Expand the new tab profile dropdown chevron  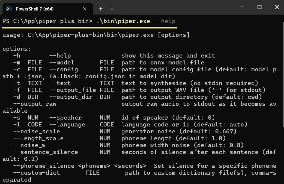(x=112, y=9)
